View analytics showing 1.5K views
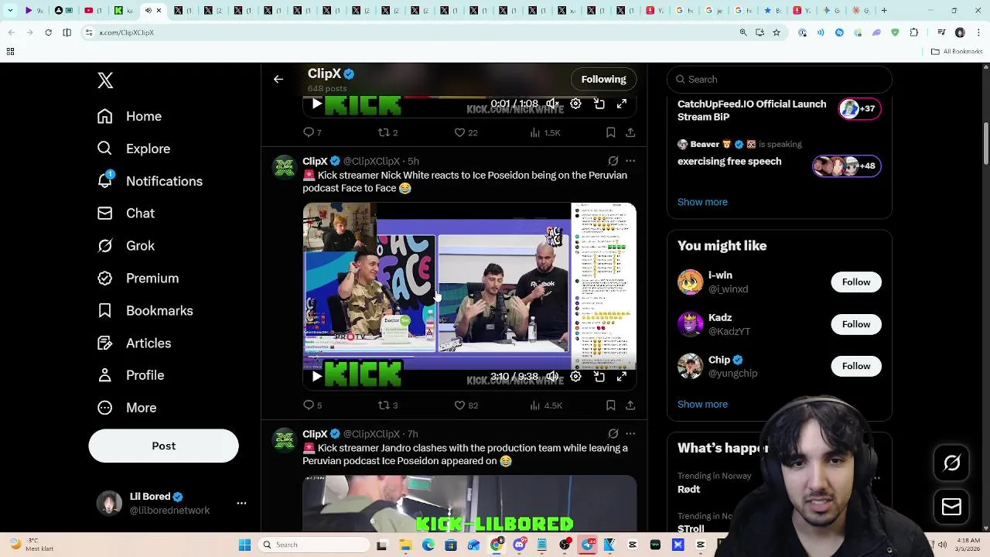The width and height of the screenshot is (990, 557). point(545,132)
